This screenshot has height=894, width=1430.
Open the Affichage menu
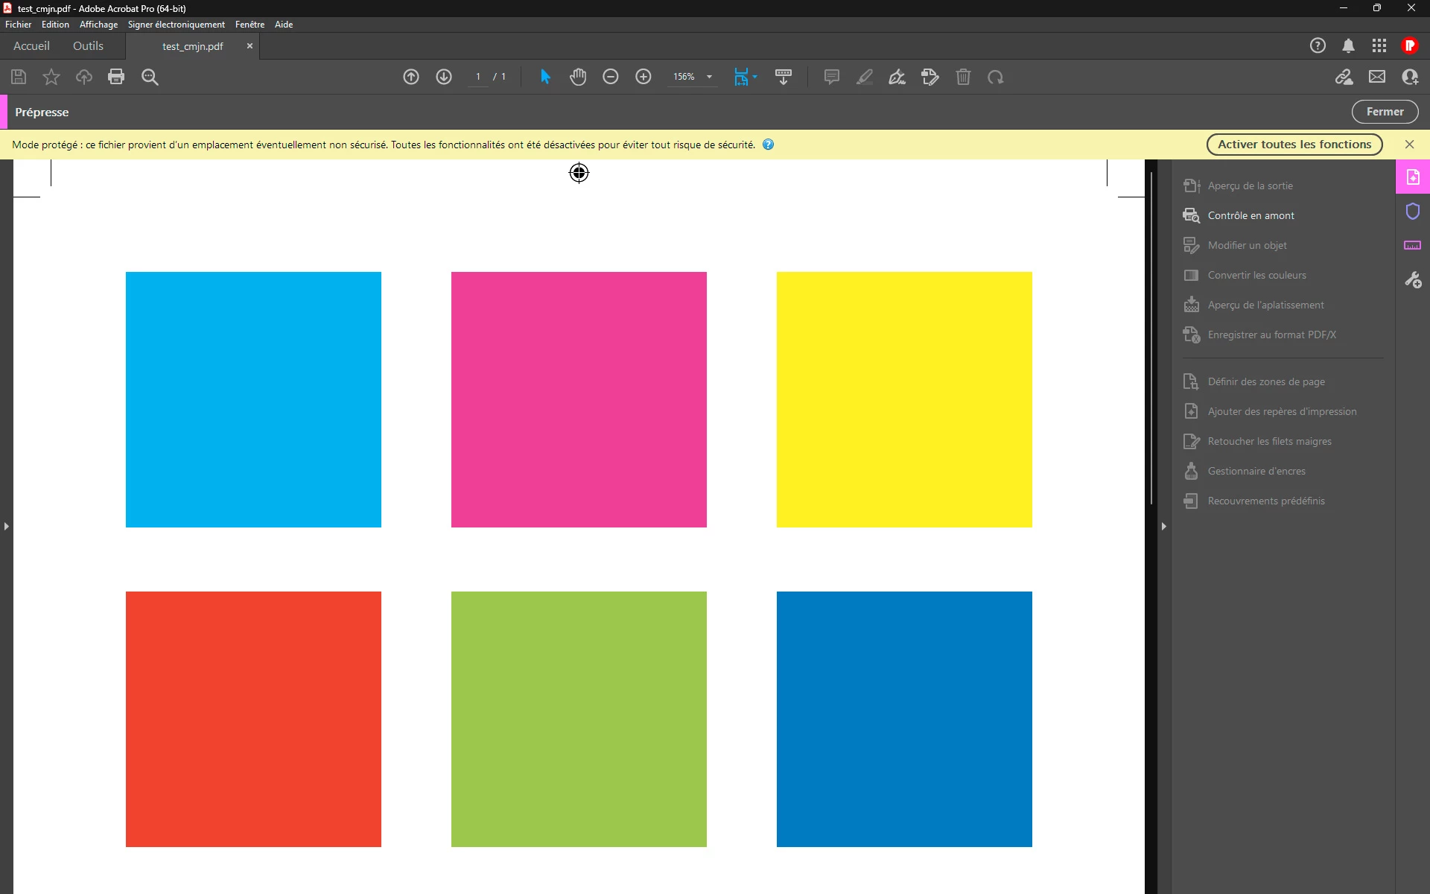point(98,25)
